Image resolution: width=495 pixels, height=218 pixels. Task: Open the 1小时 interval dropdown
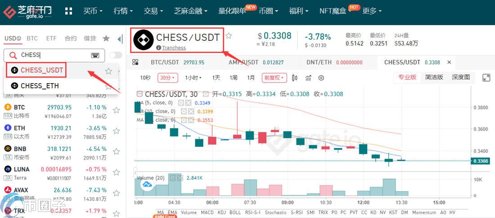[193, 78]
